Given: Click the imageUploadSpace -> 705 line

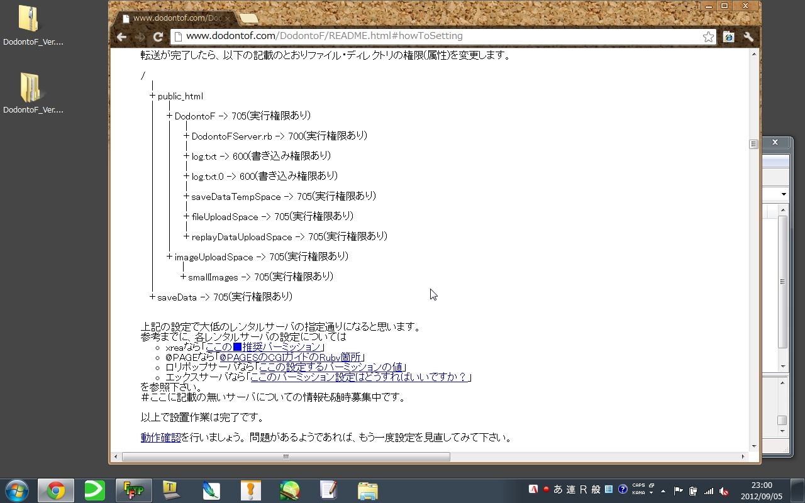Looking at the screenshot, I should (261, 257).
